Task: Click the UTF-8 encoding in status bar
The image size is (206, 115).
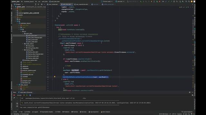Action: tap(174, 114)
